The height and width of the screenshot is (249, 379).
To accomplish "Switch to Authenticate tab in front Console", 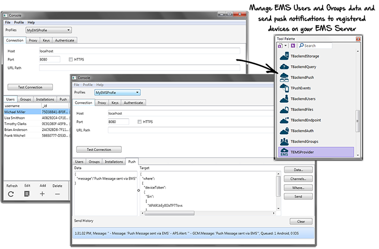I will pyautogui.click(x=133, y=103).
